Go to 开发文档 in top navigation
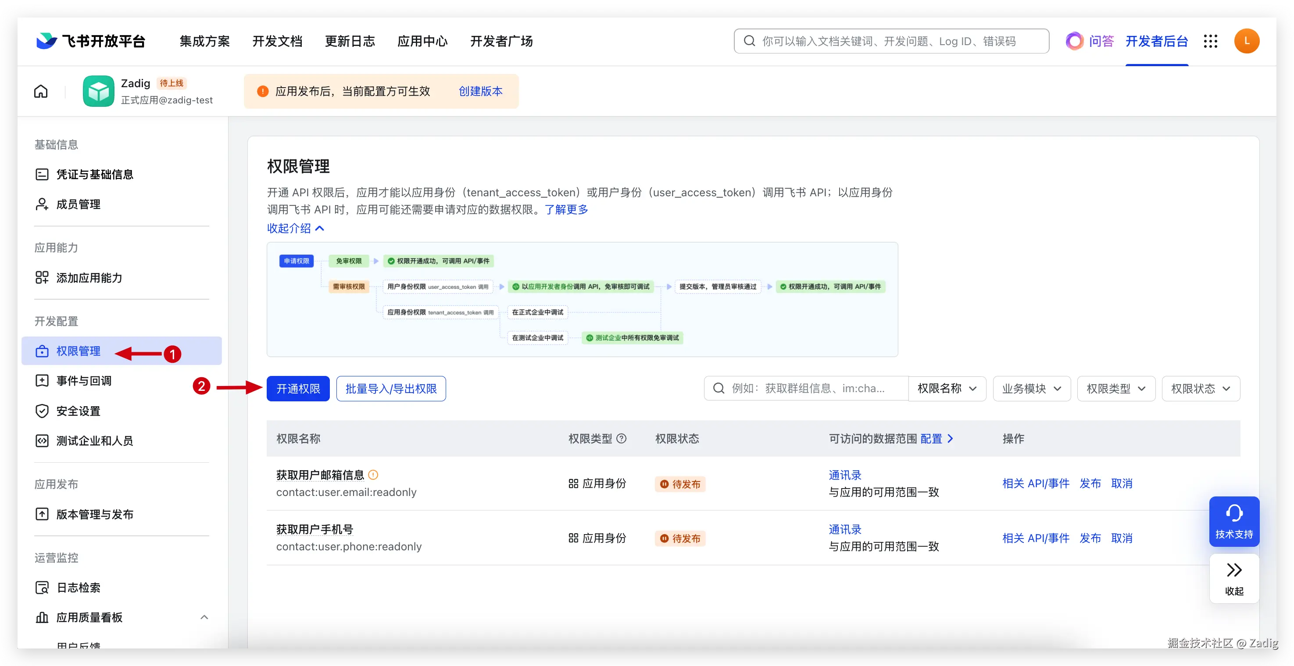The width and height of the screenshot is (1294, 666). 277,41
